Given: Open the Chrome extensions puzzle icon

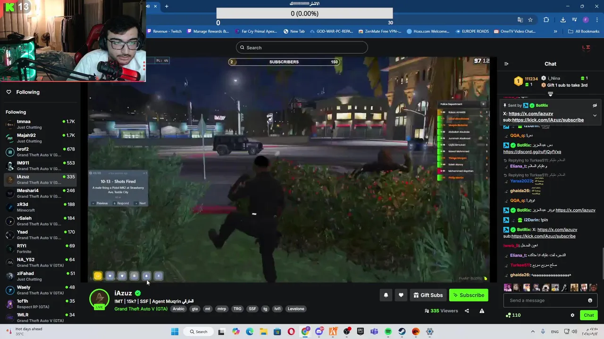Looking at the screenshot, I should click(x=546, y=20).
